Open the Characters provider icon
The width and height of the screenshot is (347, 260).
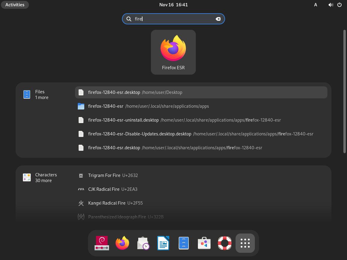tap(27, 178)
